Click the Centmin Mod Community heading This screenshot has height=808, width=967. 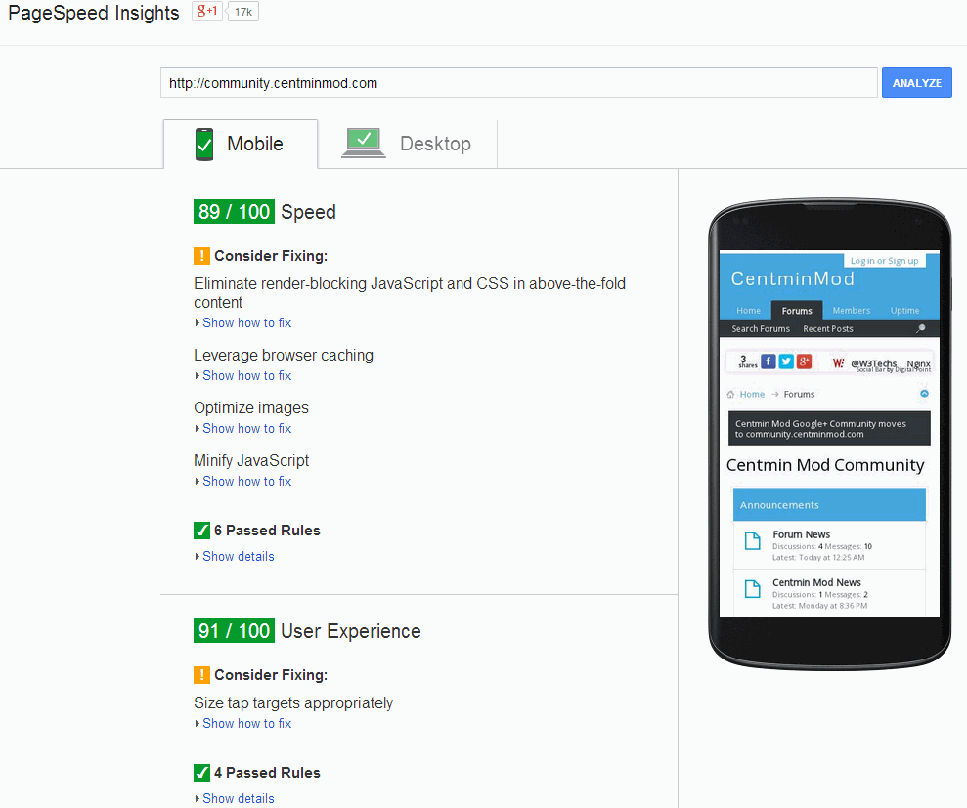[825, 465]
